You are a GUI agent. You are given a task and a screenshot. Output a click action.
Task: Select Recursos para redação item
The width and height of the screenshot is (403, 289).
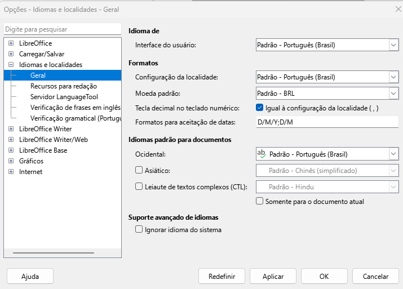tap(64, 86)
